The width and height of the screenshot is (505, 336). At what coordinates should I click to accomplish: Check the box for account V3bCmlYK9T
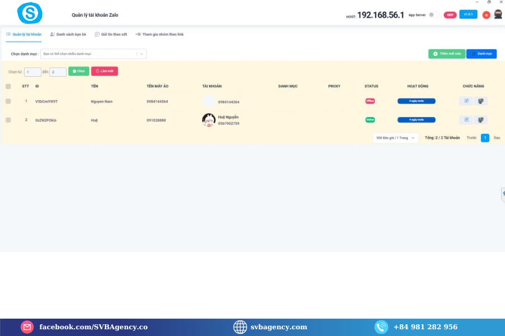(8, 101)
